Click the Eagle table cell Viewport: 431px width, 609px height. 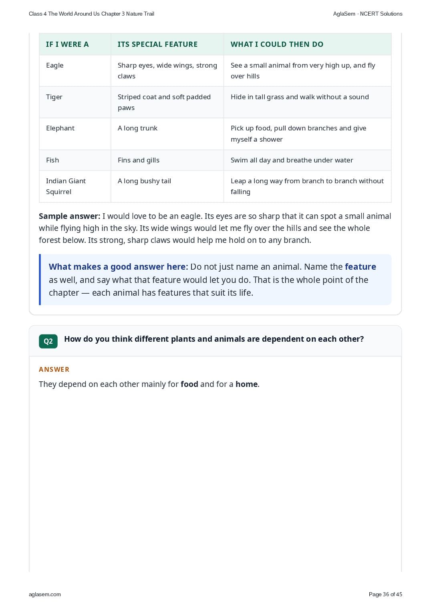[75, 70]
